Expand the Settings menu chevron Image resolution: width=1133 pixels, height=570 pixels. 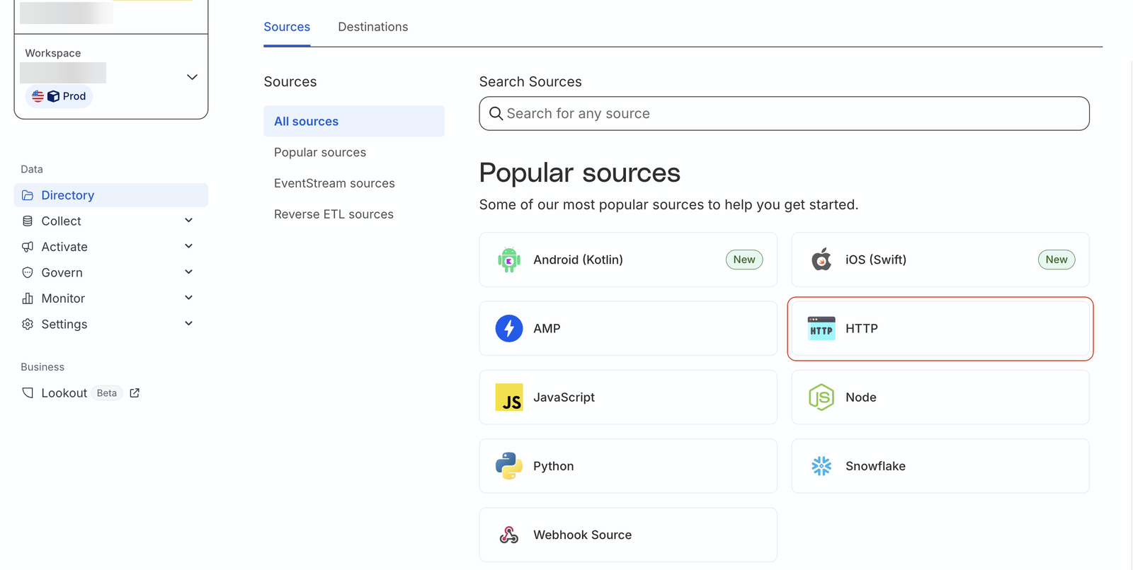(189, 324)
